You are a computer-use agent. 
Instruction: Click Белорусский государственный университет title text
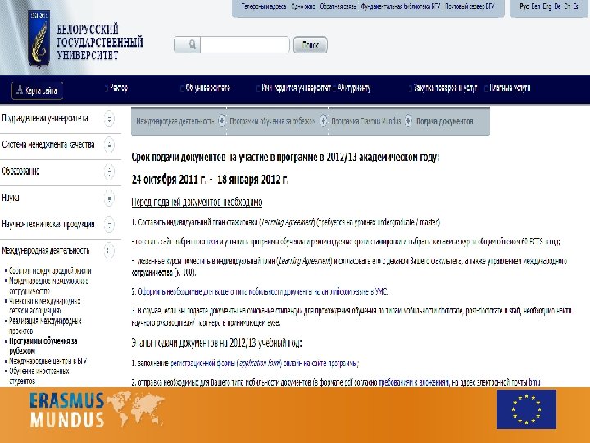coord(100,42)
